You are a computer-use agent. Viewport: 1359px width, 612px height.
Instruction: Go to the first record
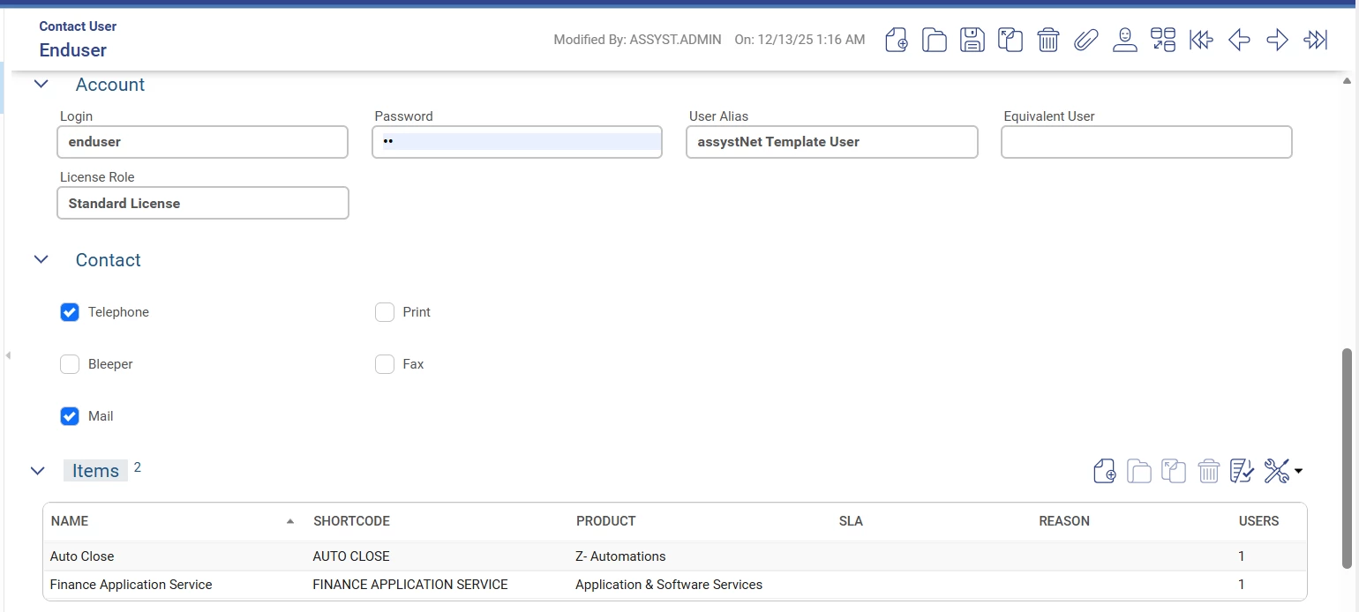[1201, 40]
